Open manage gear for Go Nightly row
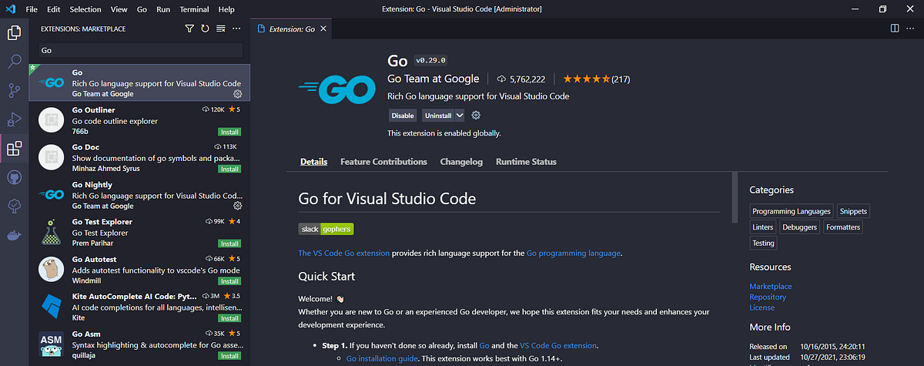This screenshot has width=924, height=366. tap(237, 206)
